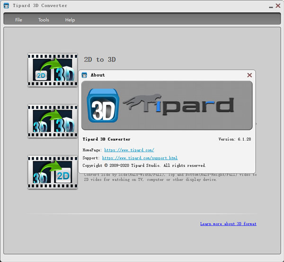This screenshot has width=284, height=262.
Task: Click the "2D to 3D" heading text
Action: [x=99, y=60]
